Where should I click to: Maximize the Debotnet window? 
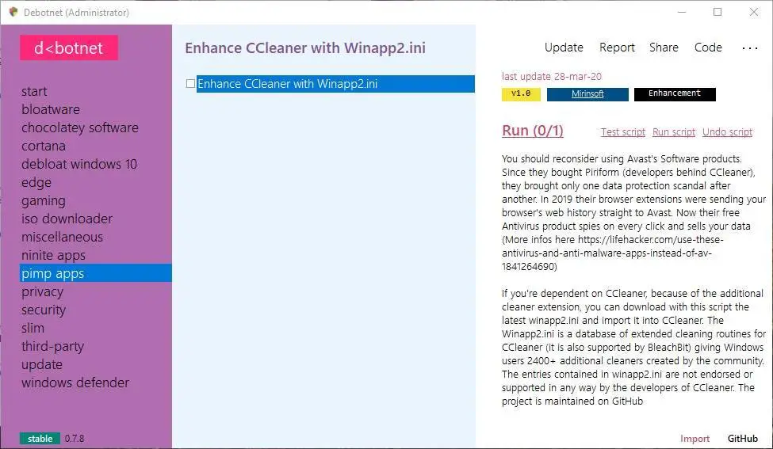[718, 12]
